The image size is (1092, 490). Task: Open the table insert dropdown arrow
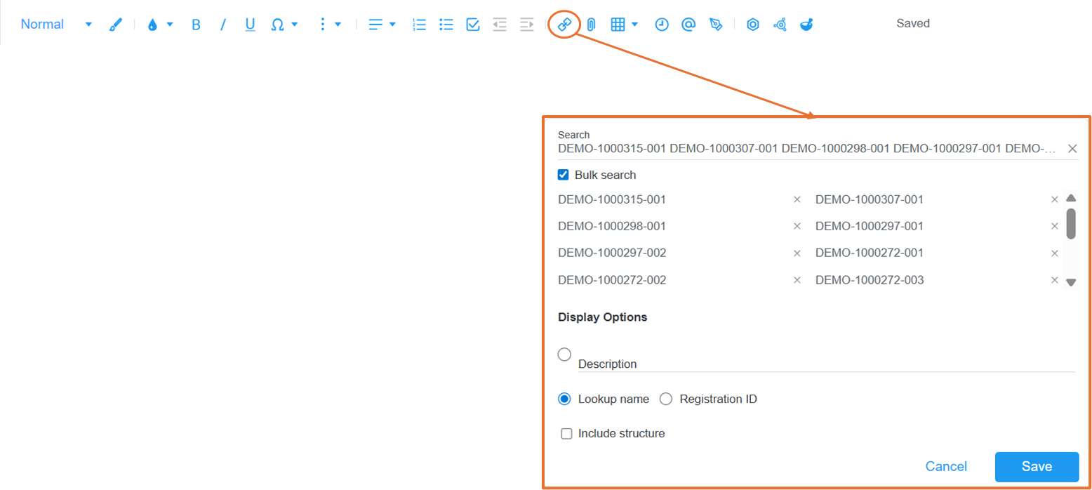coord(635,25)
